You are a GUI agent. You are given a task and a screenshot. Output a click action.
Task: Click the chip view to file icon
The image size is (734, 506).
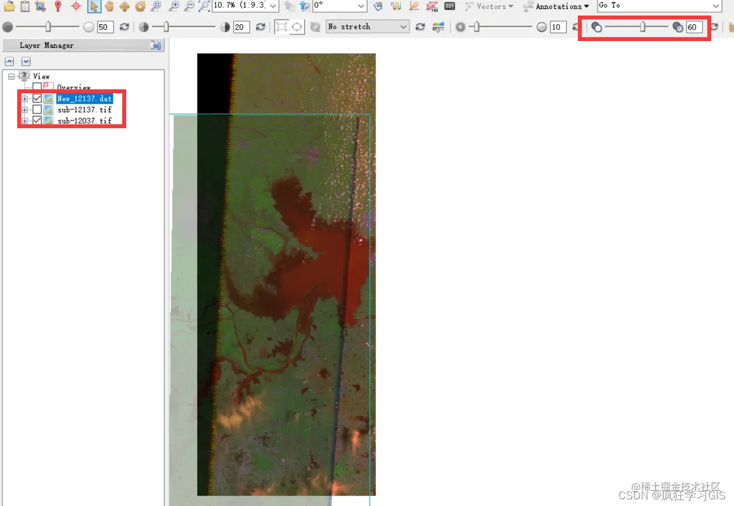[x=40, y=6]
